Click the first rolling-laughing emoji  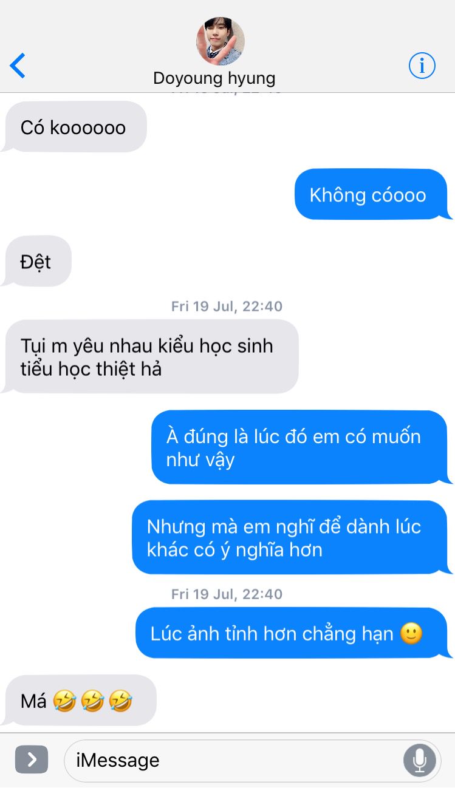pyautogui.click(x=64, y=701)
